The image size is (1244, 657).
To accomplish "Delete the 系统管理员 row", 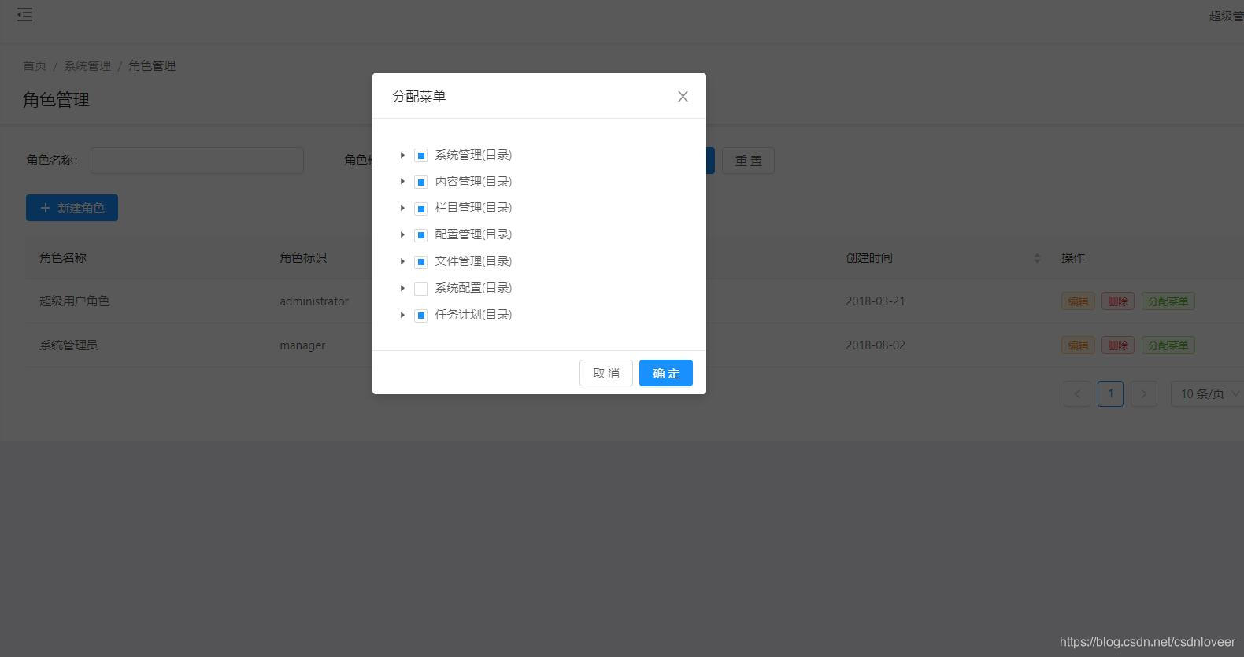I will 1118,345.
